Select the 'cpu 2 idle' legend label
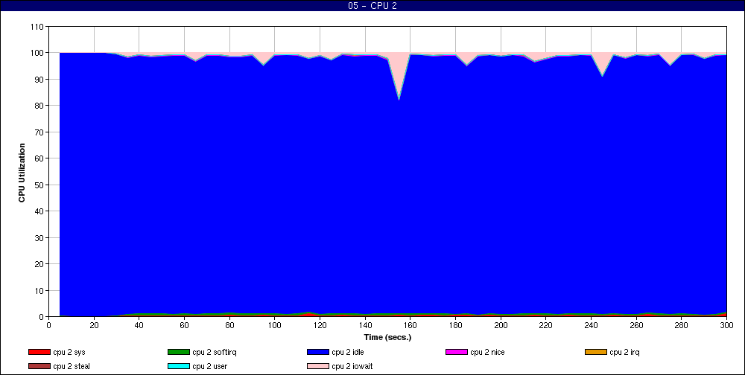The width and height of the screenshot is (745, 375). pyautogui.click(x=348, y=352)
